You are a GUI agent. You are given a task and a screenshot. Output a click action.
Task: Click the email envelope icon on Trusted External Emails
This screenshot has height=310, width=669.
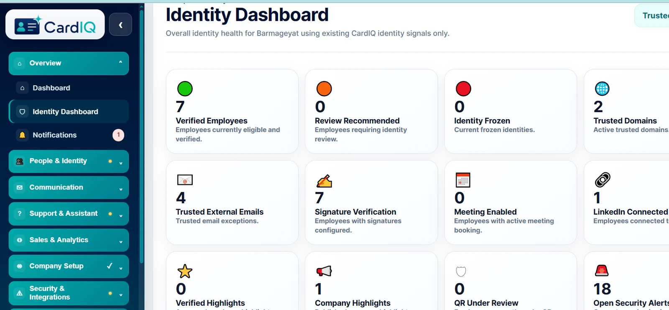coord(185,180)
